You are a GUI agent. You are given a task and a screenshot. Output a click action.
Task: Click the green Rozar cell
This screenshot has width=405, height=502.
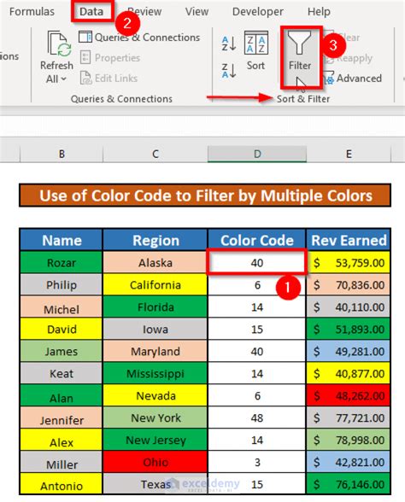pos(62,263)
